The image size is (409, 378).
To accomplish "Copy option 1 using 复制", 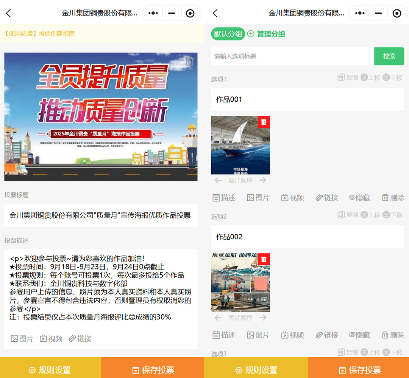I will [348, 77].
